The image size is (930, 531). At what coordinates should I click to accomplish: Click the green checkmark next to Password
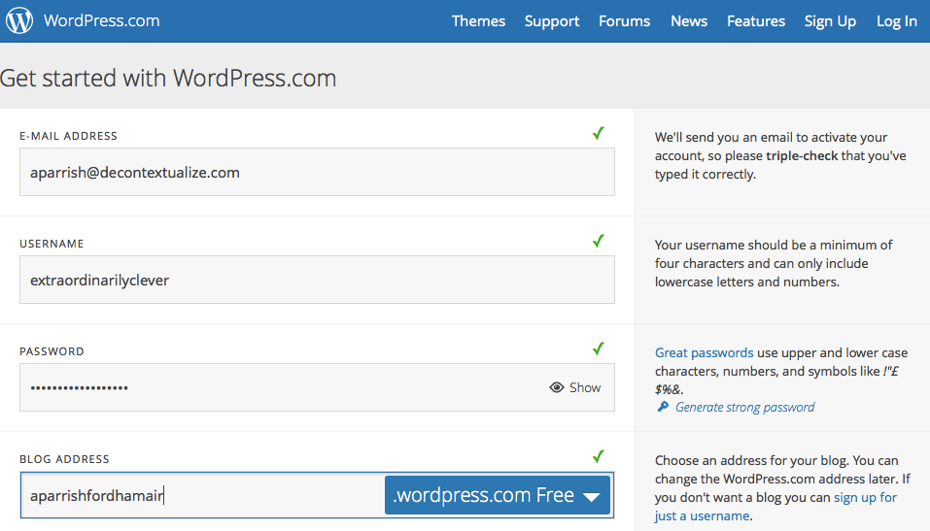click(599, 349)
